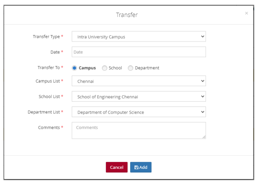Click the Campus radio label text
The width and height of the screenshot is (259, 187).
click(x=87, y=68)
